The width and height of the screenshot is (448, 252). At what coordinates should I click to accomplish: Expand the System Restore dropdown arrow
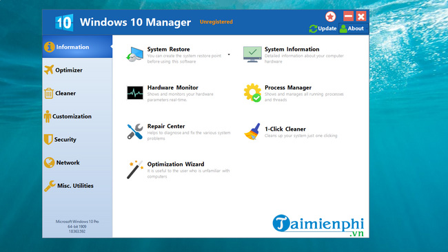[x=229, y=54]
